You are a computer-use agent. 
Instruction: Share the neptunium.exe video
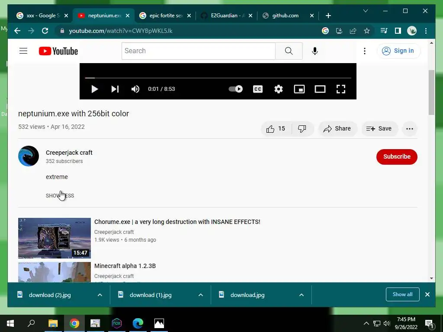(337, 129)
